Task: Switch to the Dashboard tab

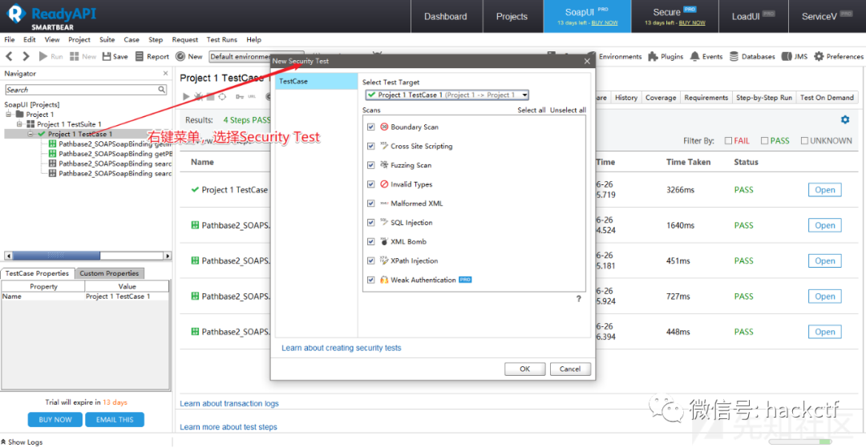Action: pyautogui.click(x=445, y=17)
